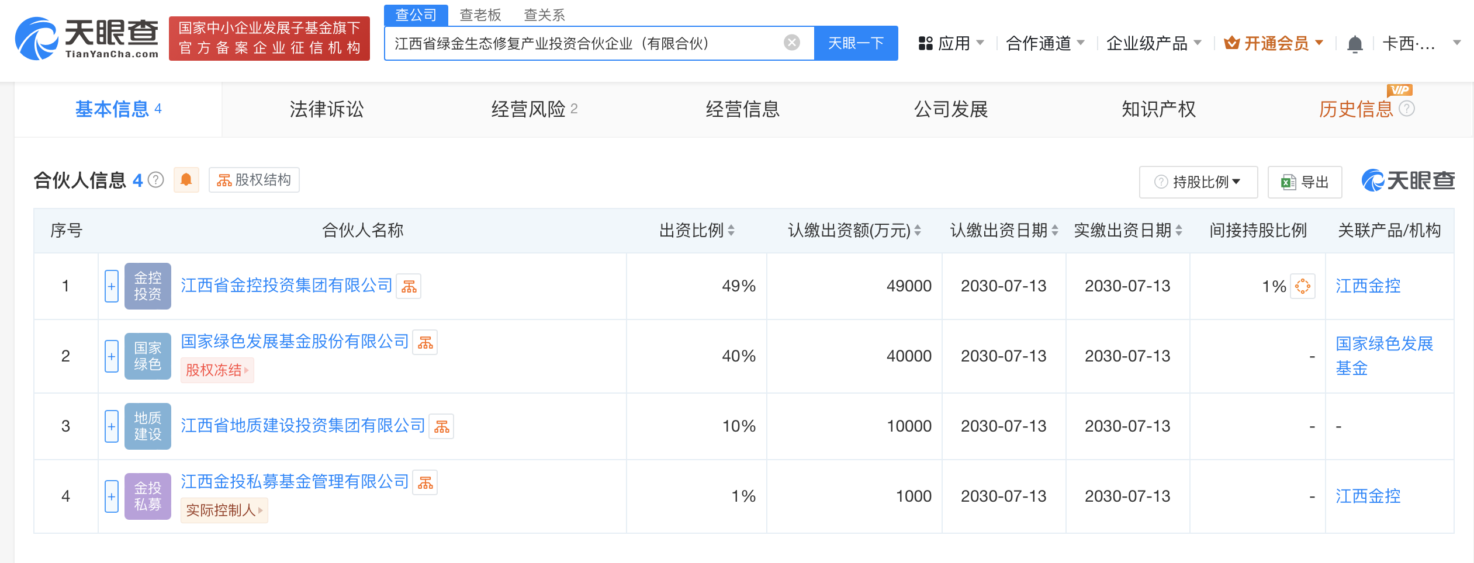Open equity structure icon next to 江西省金控投资集团有限公司

point(409,286)
